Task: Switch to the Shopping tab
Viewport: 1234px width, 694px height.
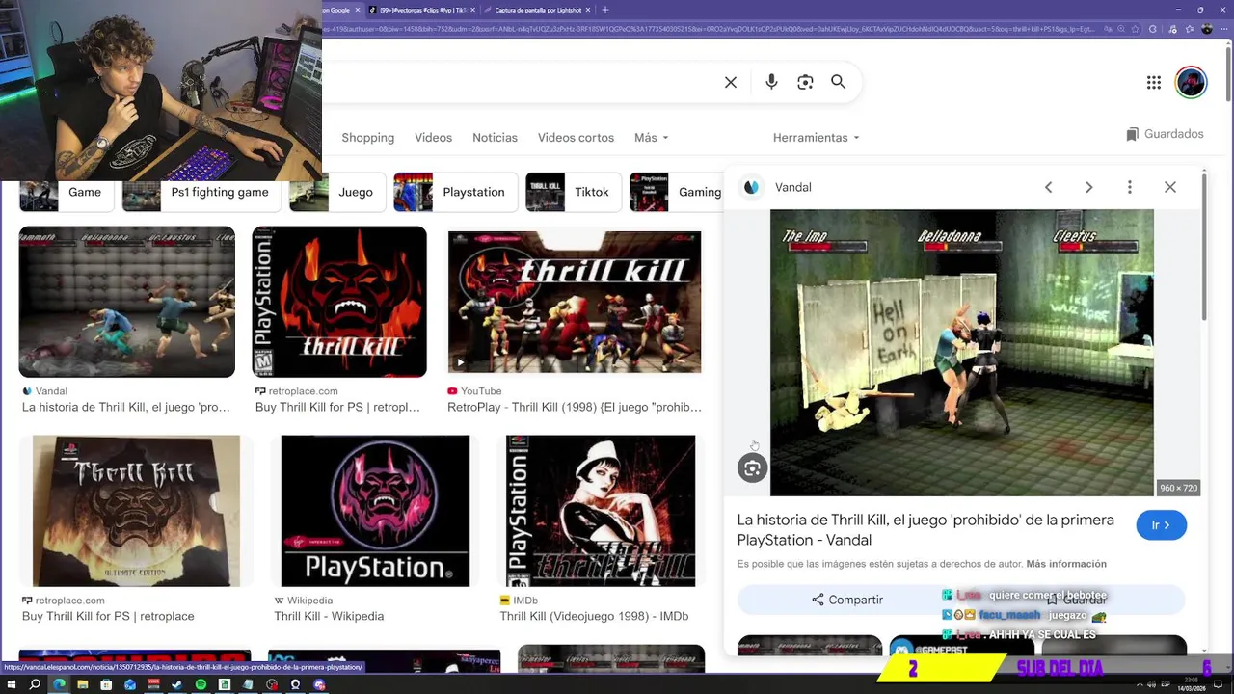Action: click(368, 138)
